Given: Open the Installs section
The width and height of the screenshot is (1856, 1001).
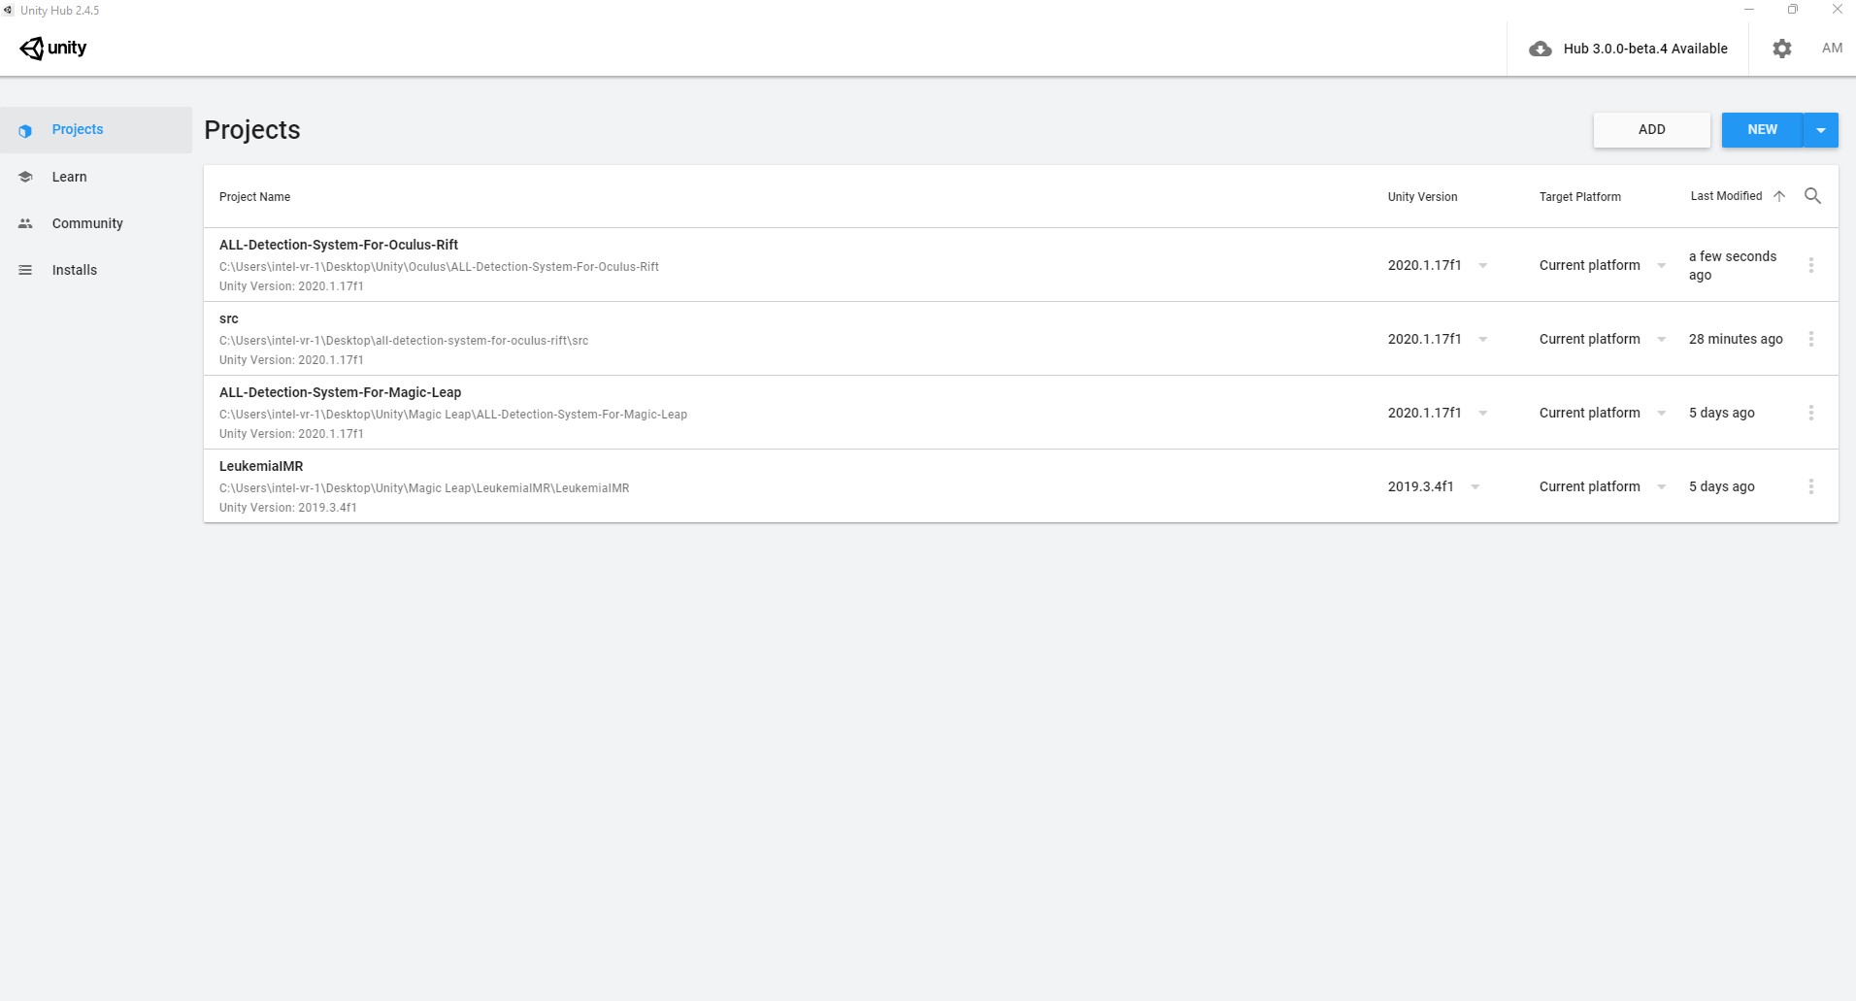Looking at the screenshot, I should (96, 270).
